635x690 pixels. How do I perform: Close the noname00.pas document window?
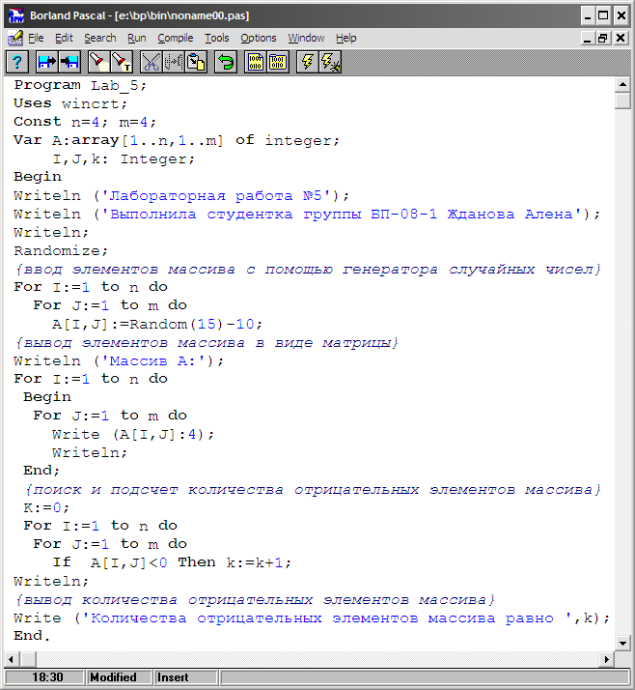point(621,39)
